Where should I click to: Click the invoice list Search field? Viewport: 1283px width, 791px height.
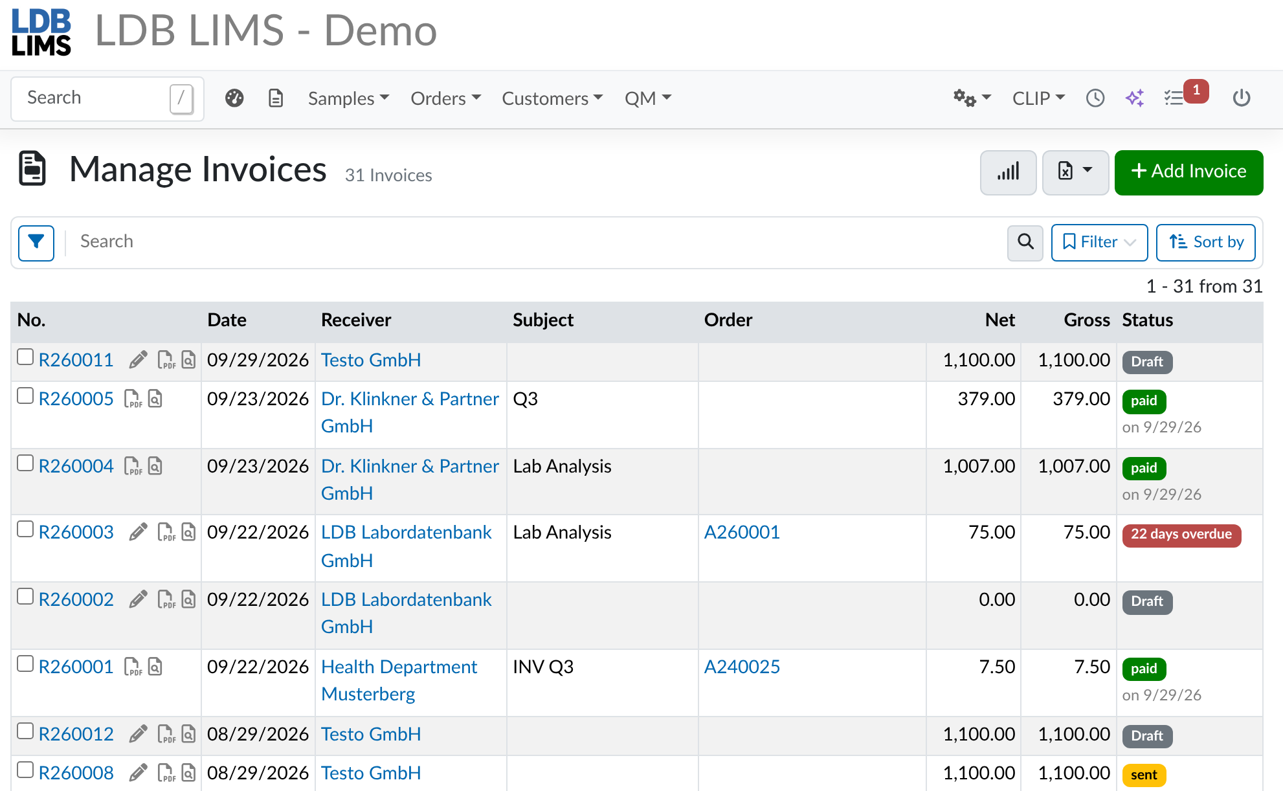(537, 242)
